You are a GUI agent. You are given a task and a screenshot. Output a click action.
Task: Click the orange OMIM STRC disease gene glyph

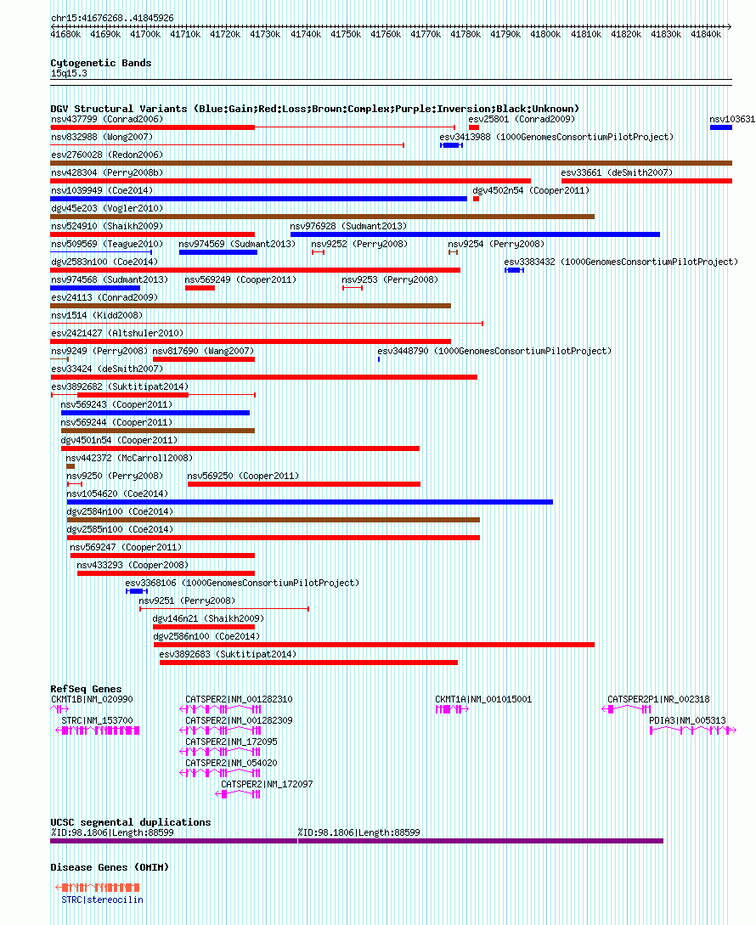(x=98, y=888)
